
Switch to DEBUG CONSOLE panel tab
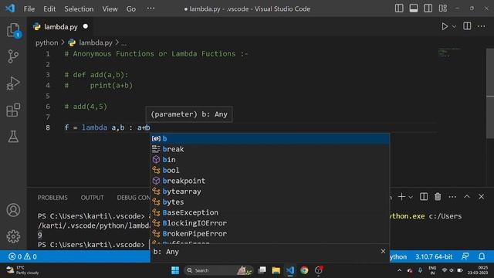point(134,198)
